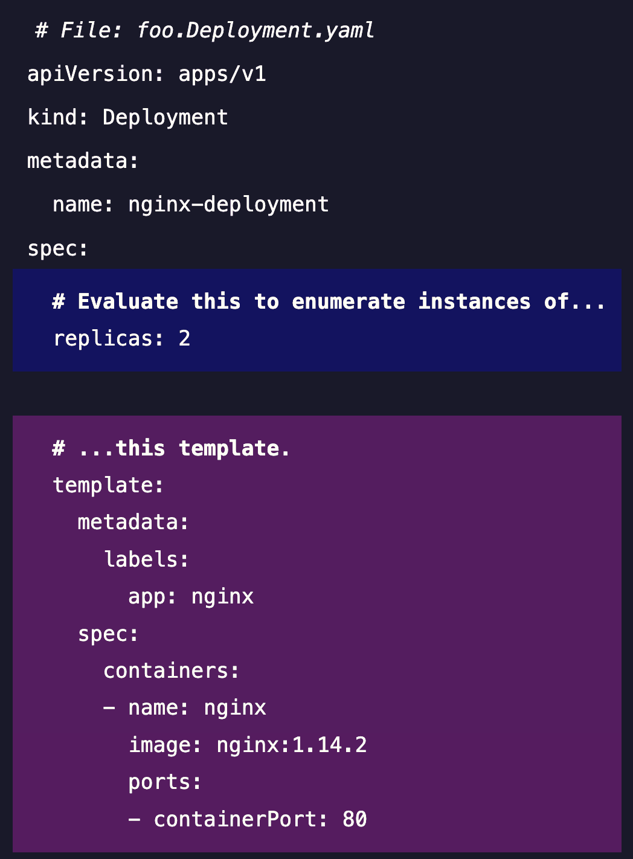Screen dimensions: 633x859
Task: Click the - name: nginx container entry
Action: click(x=185, y=707)
